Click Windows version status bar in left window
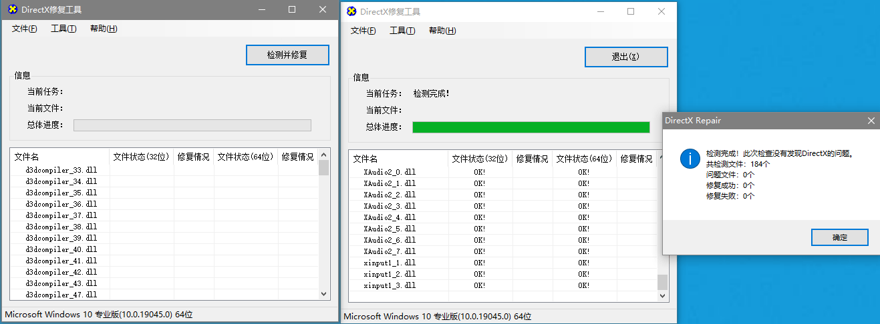The height and width of the screenshot is (324, 880). pos(99,314)
